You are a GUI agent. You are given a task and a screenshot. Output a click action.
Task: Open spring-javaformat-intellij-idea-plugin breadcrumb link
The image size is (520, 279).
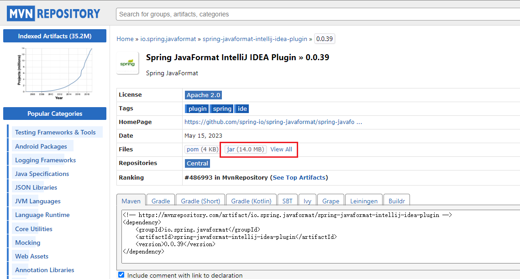pyautogui.click(x=255, y=39)
